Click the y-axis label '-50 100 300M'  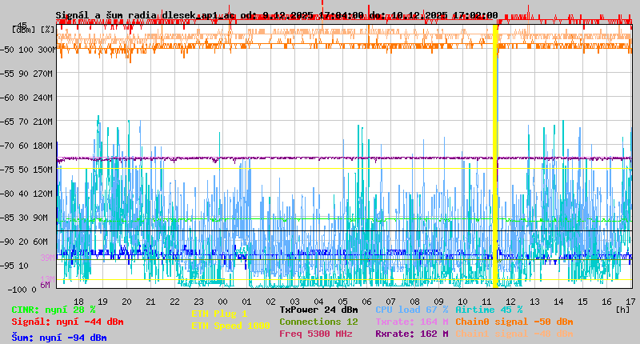tap(28, 50)
